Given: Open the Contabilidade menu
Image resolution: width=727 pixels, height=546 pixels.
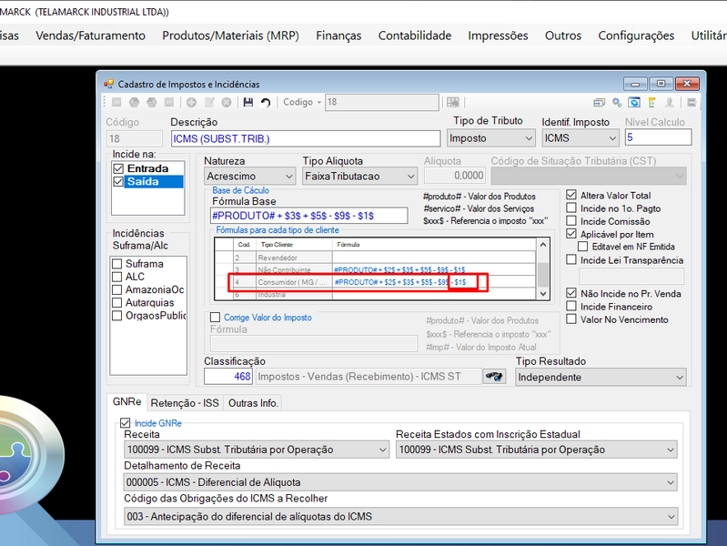Looking at the screenshot, I should pos(415,35).
